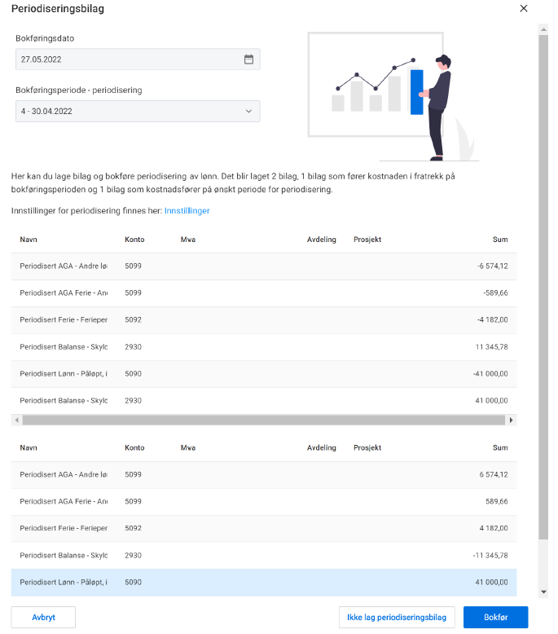Close the Periodiseringsbilag dialog
Screen dimensions: 558x634
click(523, 9)
